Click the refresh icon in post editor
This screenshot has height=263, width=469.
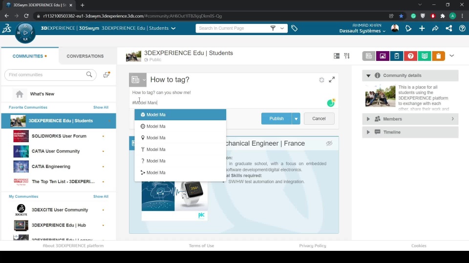pos(321,80)
